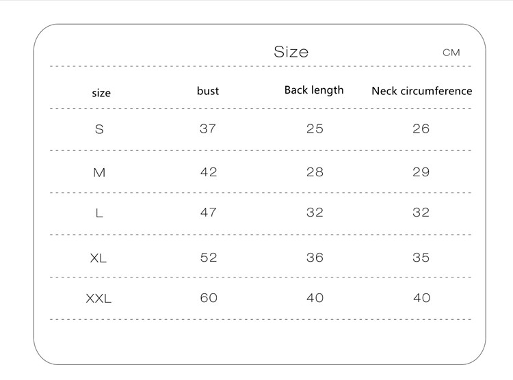Click bust value 37 for size S

(x=208, y=128)
